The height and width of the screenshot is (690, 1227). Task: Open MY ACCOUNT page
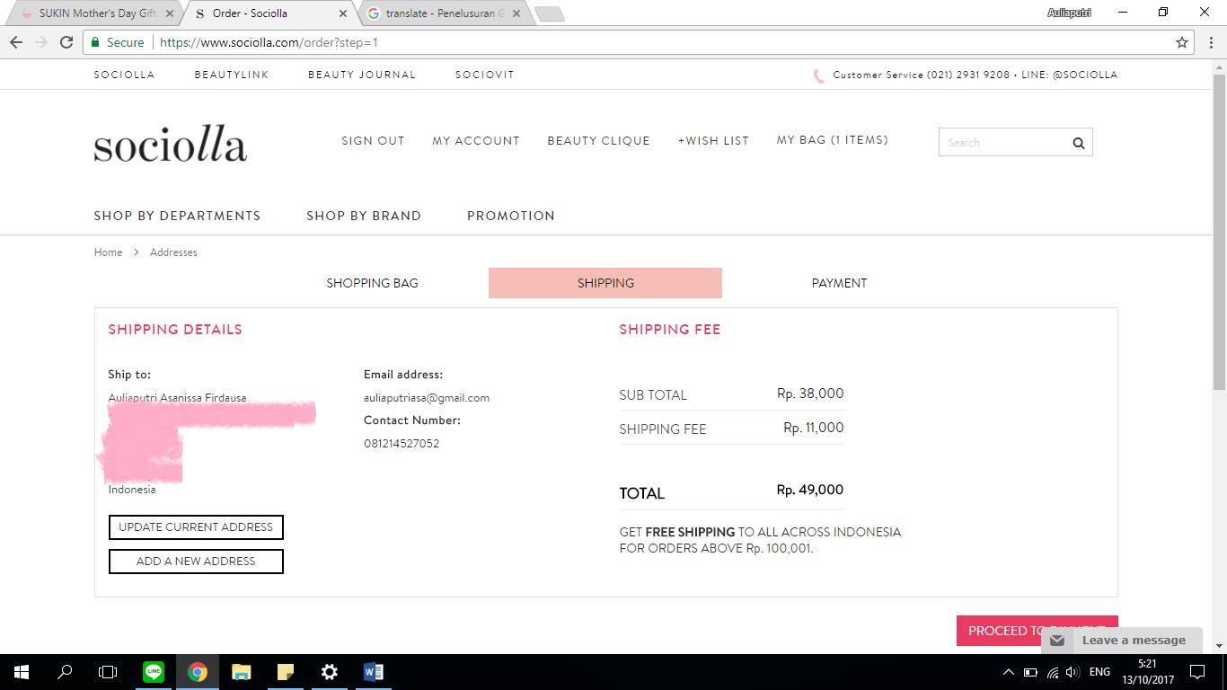coord(476,141)
